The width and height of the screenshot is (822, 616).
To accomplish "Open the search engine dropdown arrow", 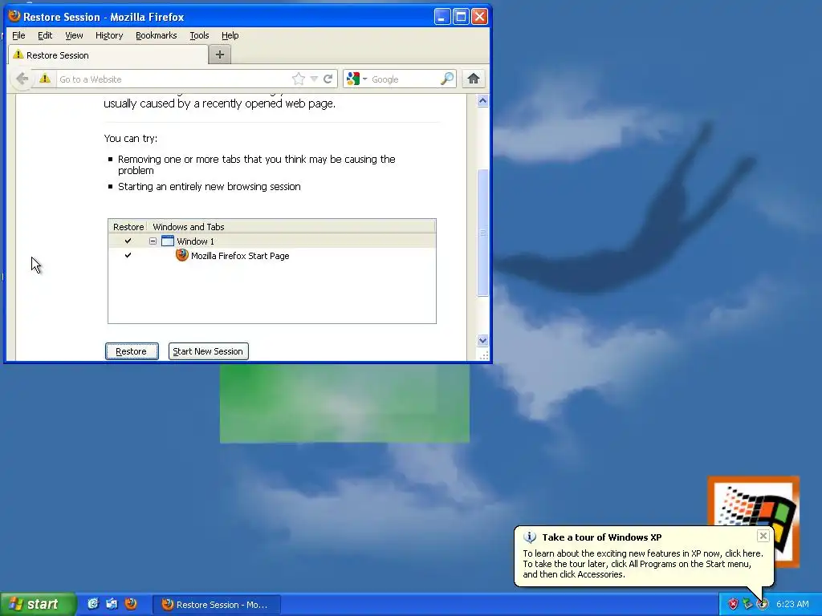I will click(364, 79).
